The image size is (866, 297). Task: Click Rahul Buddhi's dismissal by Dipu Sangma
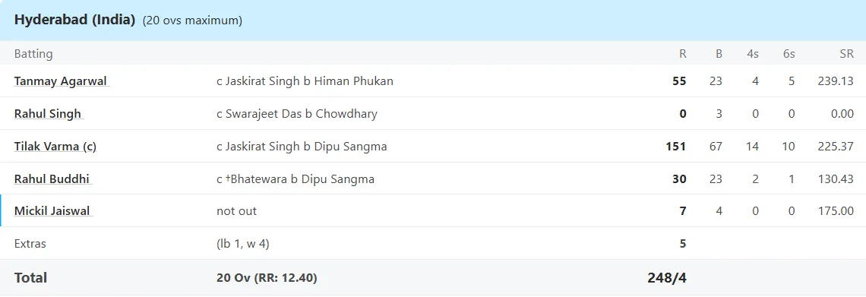pyautogui.click(x=296, y=179)
